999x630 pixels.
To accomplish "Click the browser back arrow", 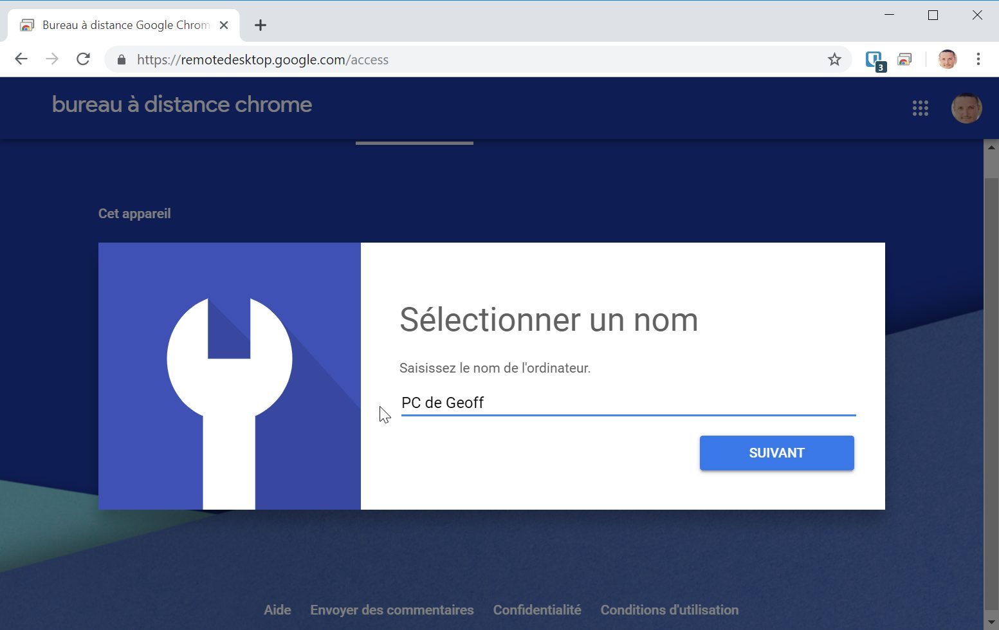I will [x=21, y=59].
